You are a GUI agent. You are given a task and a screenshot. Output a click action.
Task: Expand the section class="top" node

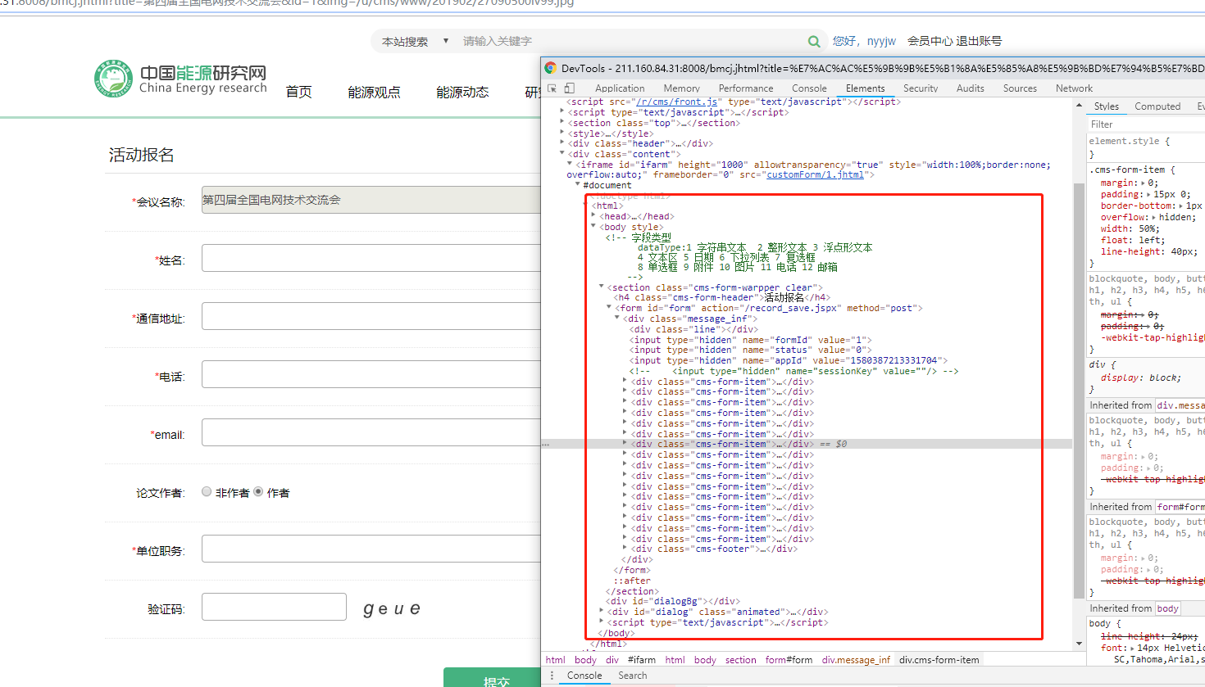[x=562, y=123]
